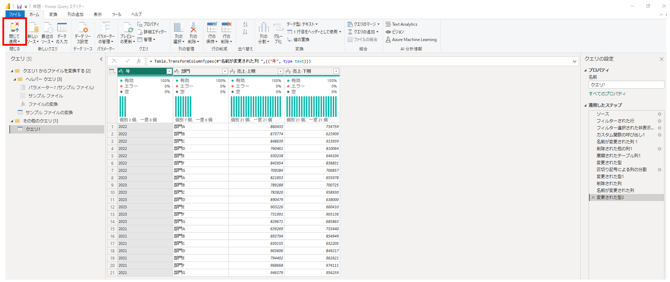The height and width of the screenshot is (282, 670).
Task: Open 詳細エディター (Advanced Editor)
Action: [152, 32]
